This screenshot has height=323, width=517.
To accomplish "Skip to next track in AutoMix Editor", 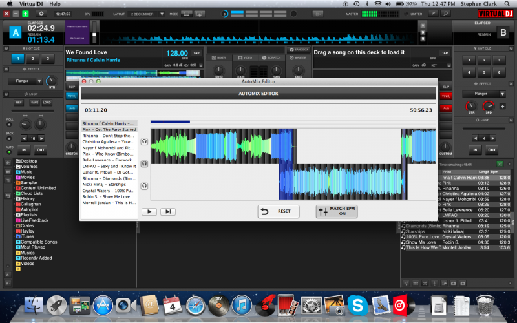I will click(168, 212).
